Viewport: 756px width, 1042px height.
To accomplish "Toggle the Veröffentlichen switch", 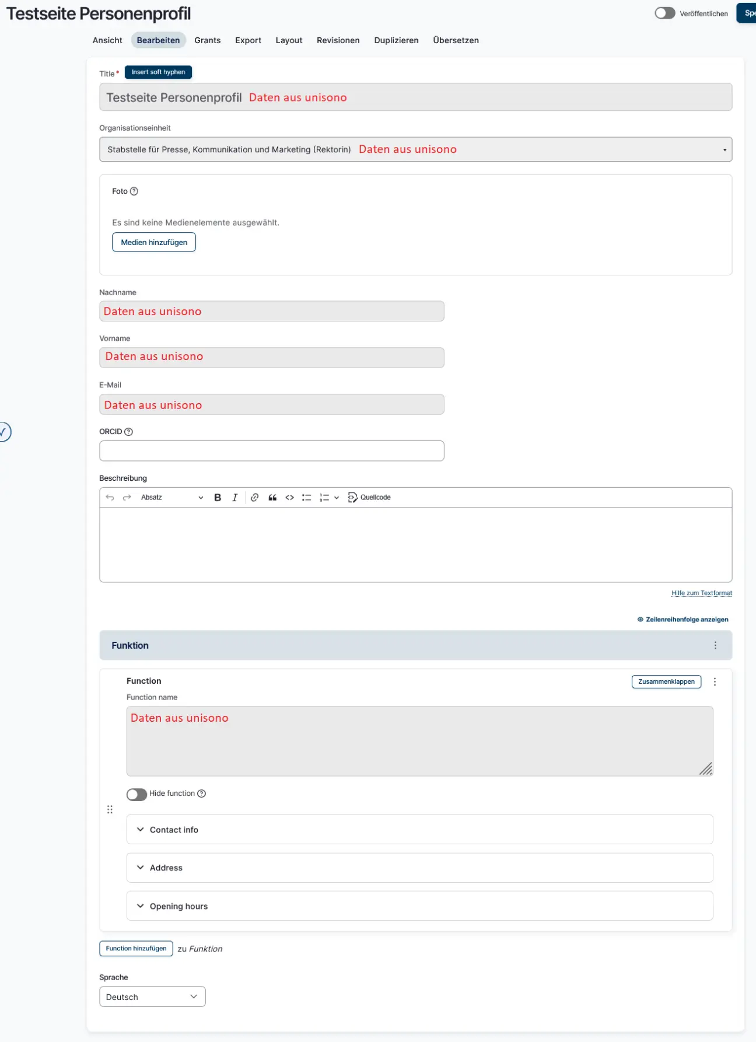I will click(x=664, y=13).
